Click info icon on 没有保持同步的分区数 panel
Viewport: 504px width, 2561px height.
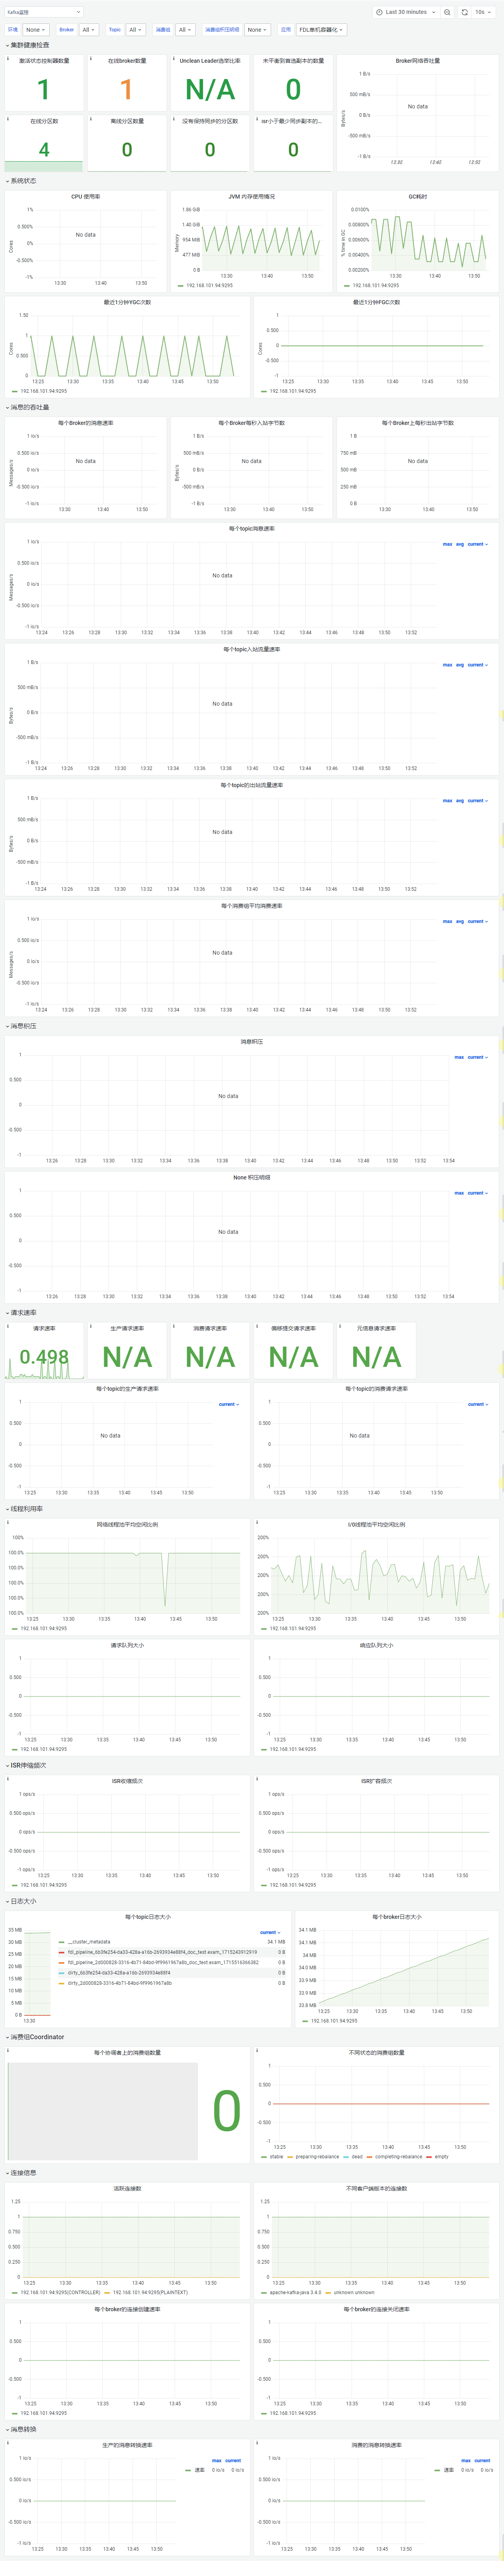174,119
